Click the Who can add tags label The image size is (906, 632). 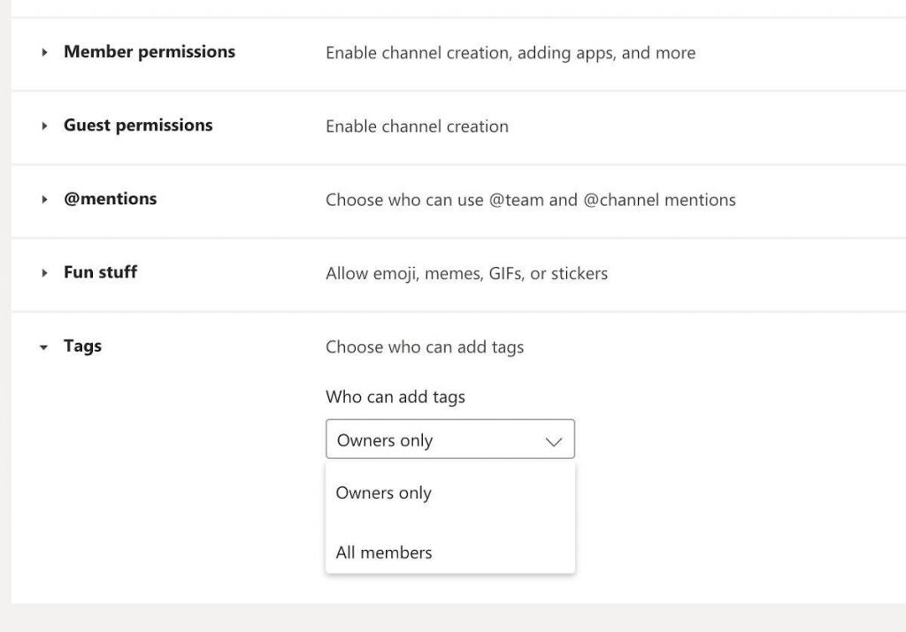395,397
